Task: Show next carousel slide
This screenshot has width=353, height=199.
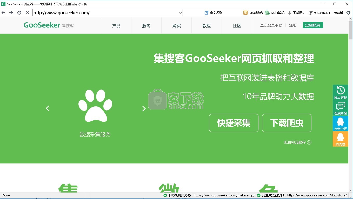Action: (x=144, y=108)
